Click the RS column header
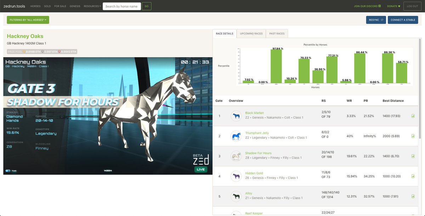Viewport: 425px width, 216px height. coord(324,101)
